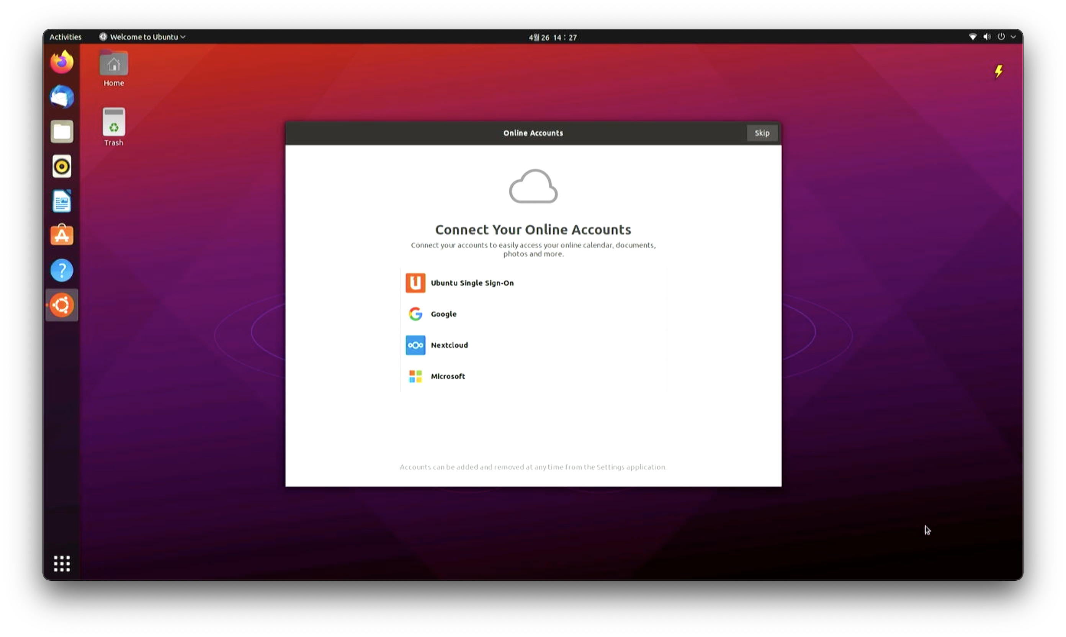The height and width of the screenshot is (637, 1066).
Task: Expand the Welcome to Ubuntu app menu
Action: pyautogui.click(x=143, y=37)
